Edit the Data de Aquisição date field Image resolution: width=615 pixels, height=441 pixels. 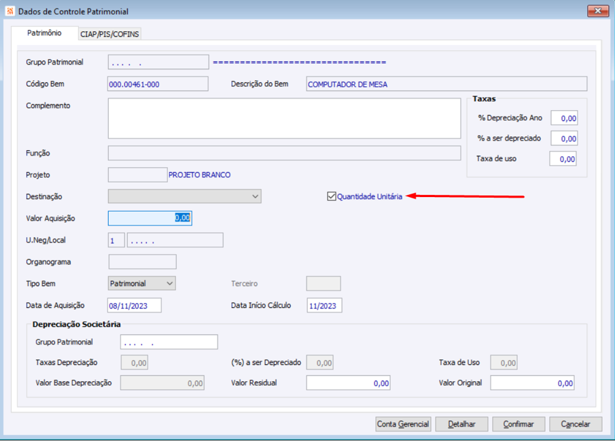tap(134, 305)
